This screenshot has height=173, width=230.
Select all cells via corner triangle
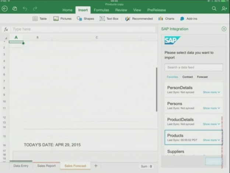pyautogui.click(x=6, y=38)
